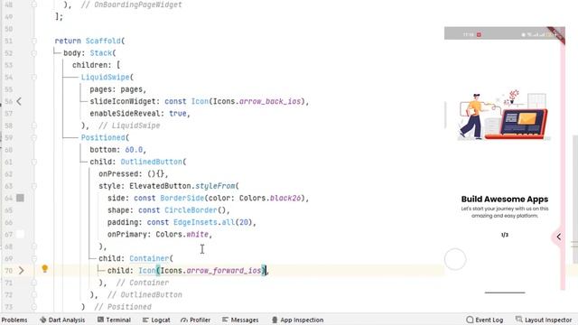The image size is (578, 325).
Task: Click "enableSideReveal" in the code editor
Action: click(125, 114)
